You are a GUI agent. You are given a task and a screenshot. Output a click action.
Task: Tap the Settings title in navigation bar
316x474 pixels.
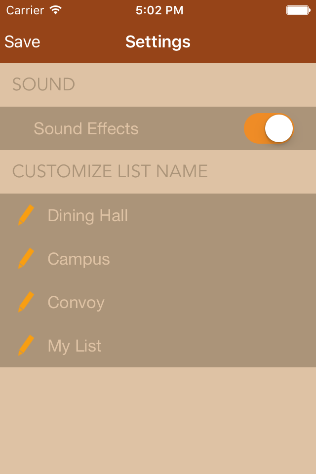tap(158, 41)
